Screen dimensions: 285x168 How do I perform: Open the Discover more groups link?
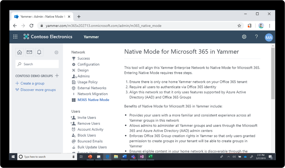38,90
